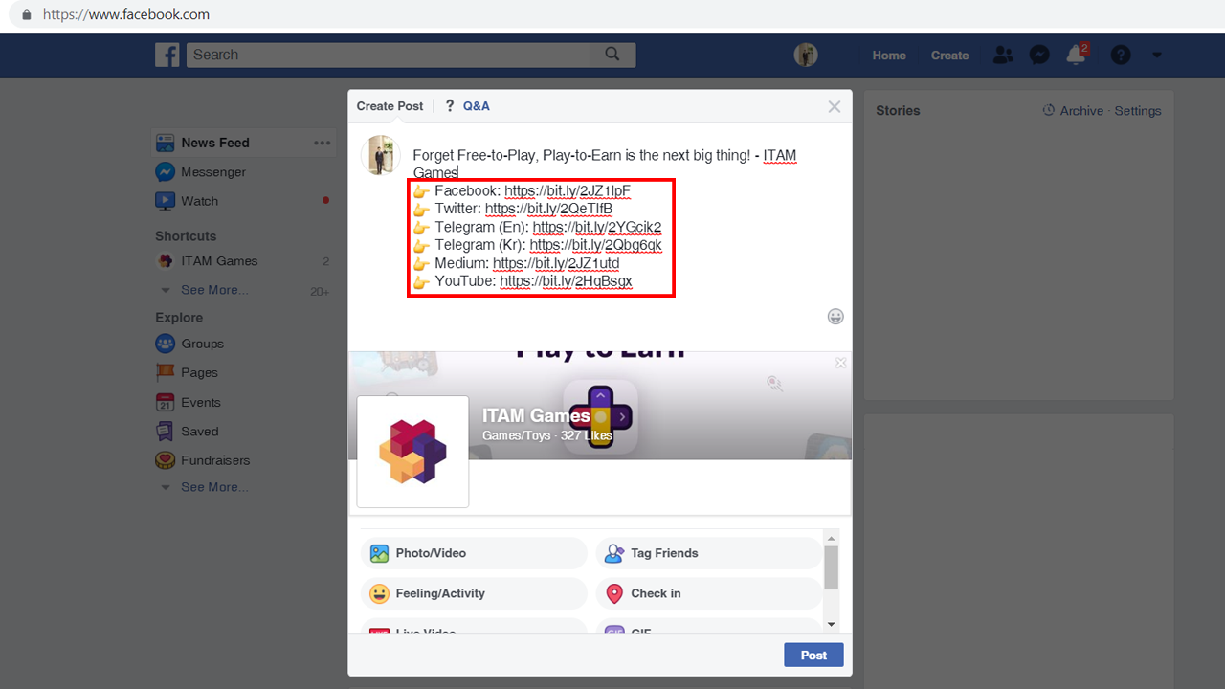Click the search magnifier button
1225x689 pixels.
coord(612,55)
